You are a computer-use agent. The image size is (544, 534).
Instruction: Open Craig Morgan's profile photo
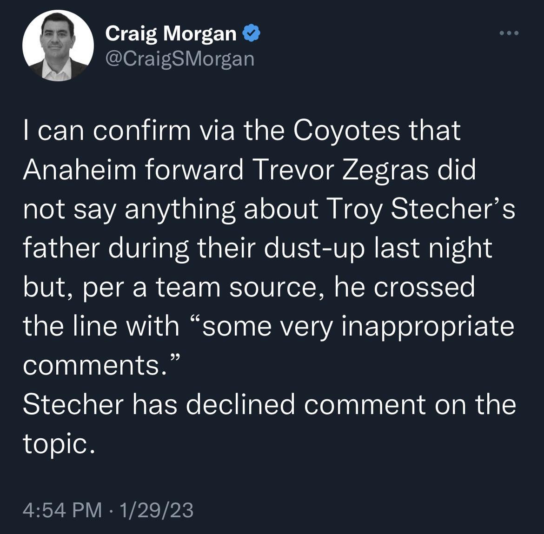click(x=58, y=46)
